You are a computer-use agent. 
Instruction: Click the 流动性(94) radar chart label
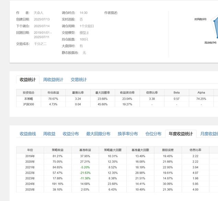[210, 43]
